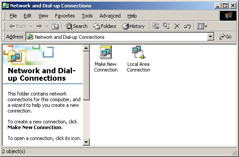Open the Search pane from toolbar

(76, 26)
